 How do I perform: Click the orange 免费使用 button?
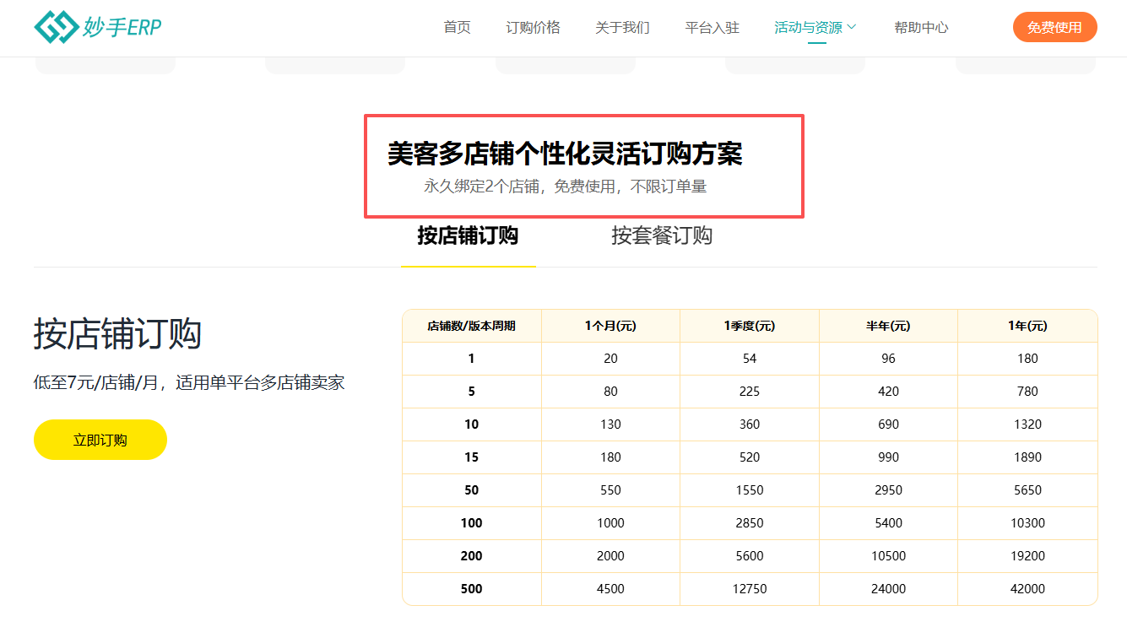click(x=1054, y=26)
